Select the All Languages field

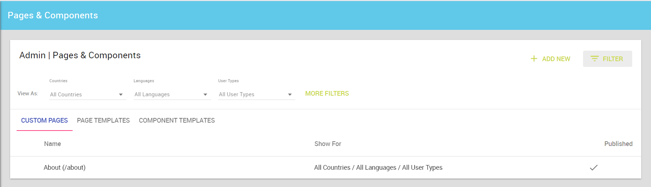[172, 94]
